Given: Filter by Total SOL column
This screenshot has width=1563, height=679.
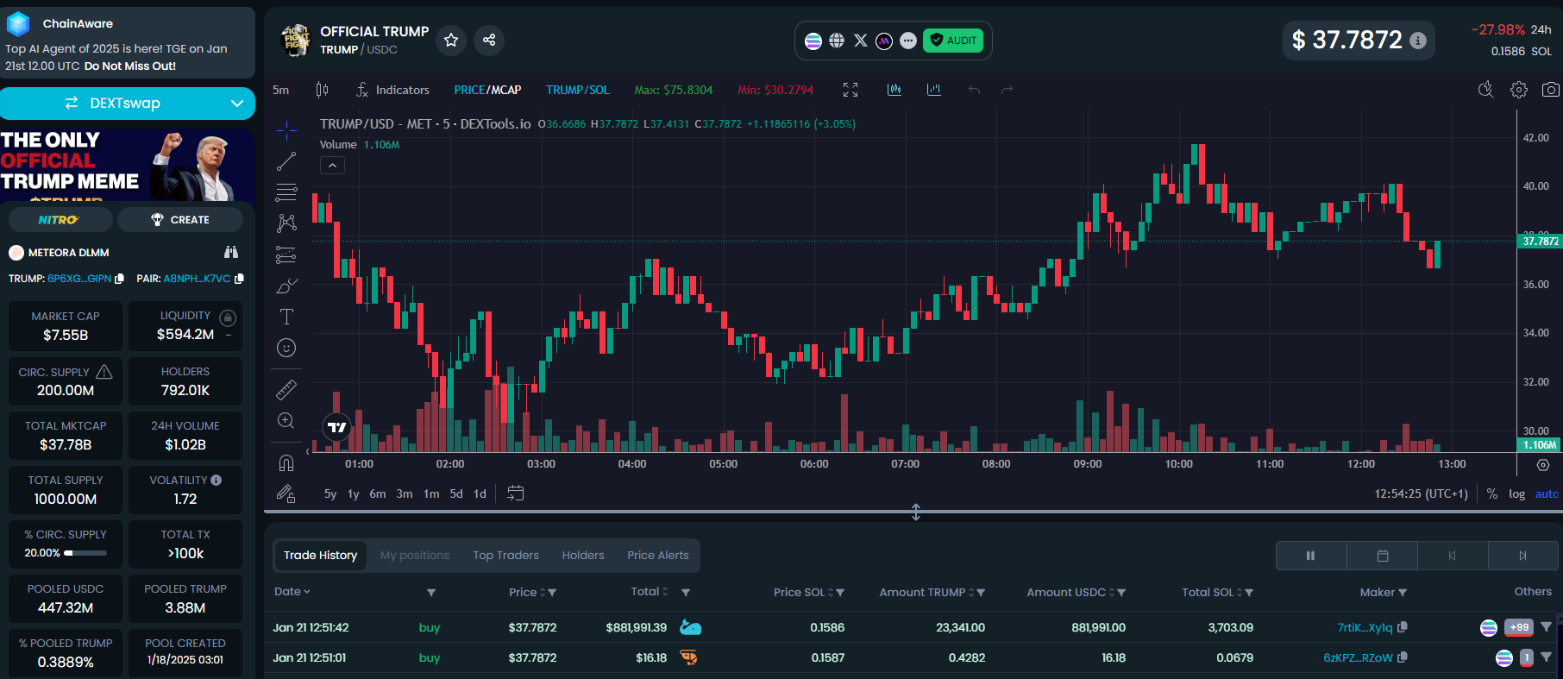Looking at the screenshot, I should click(1249, 593).
